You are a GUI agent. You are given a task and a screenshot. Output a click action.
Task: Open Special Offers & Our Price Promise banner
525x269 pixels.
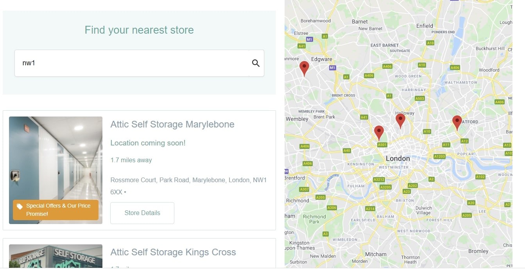point(56,210)
